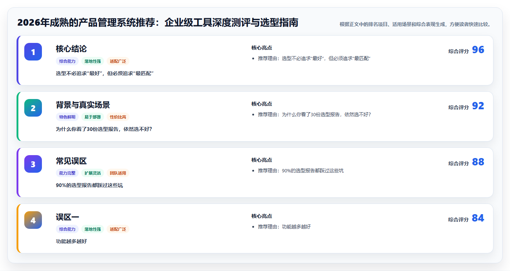This screenshot has height=271, width=510.
Task: Click 综合评分 label beside score 92
Action: click(x=459, y=107)
